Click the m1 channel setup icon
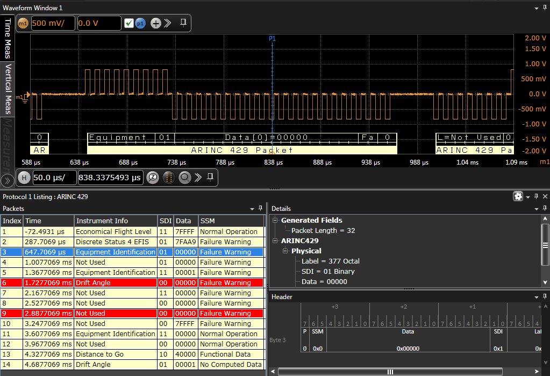This screenshot has height=376, width=550. [22, 23]
